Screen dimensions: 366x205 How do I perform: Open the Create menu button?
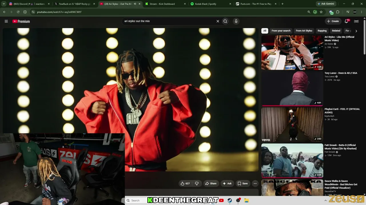click(333, 21)
